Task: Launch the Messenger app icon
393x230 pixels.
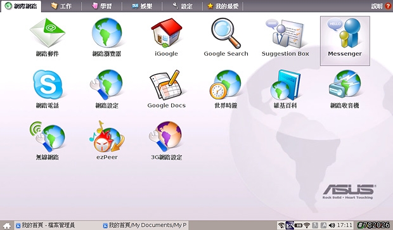Action: point(345,33)
